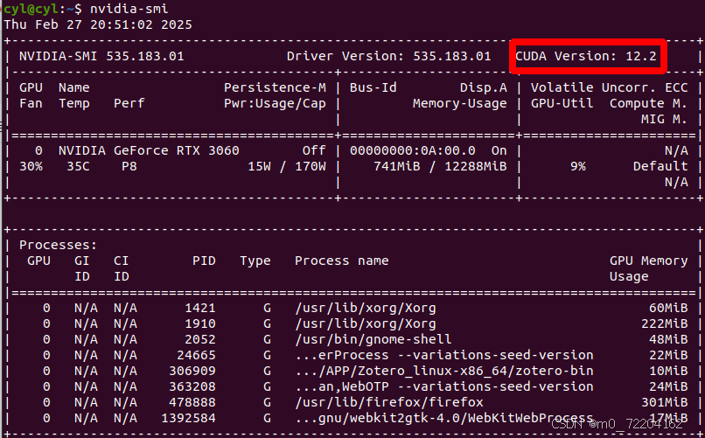Screen dimensions: 705x438
Task: Click the Off persistence mode value
Action: tap(314, 150)
